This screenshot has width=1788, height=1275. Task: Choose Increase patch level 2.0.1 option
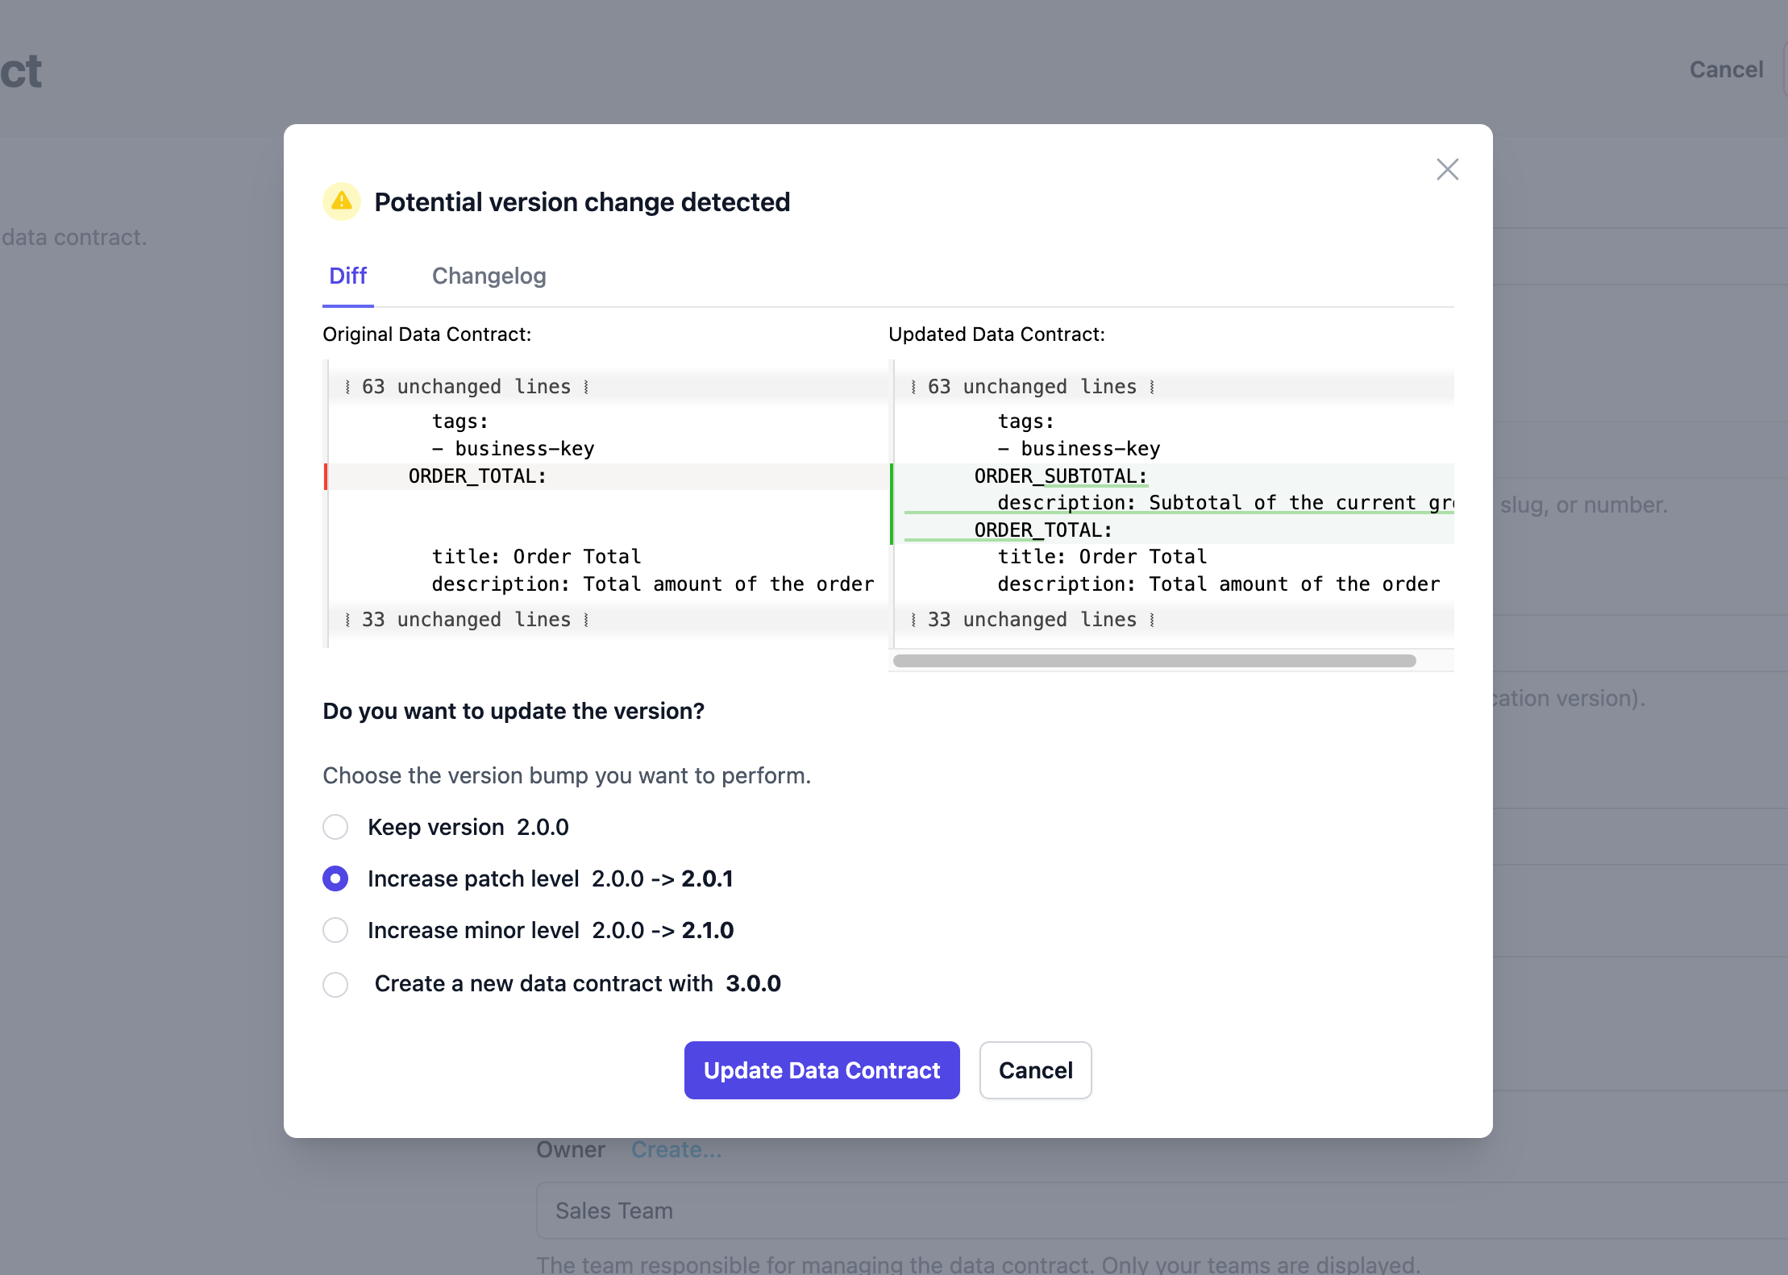point(335,878)
